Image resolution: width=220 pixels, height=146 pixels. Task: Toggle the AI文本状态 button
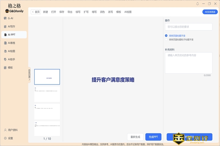210,12
